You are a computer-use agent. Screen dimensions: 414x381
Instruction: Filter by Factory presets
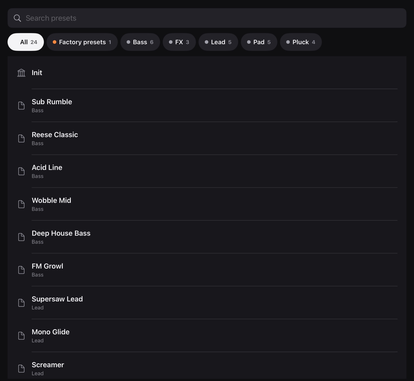click(x=82, y=42)
